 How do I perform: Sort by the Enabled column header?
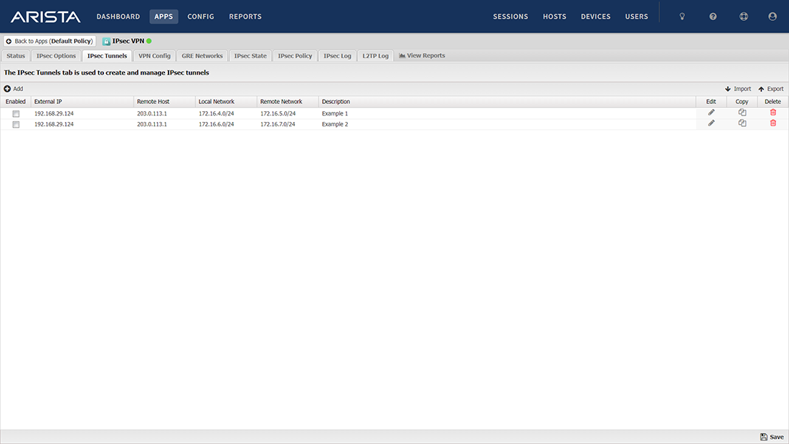pyautogui.click(x=16, y=102)
